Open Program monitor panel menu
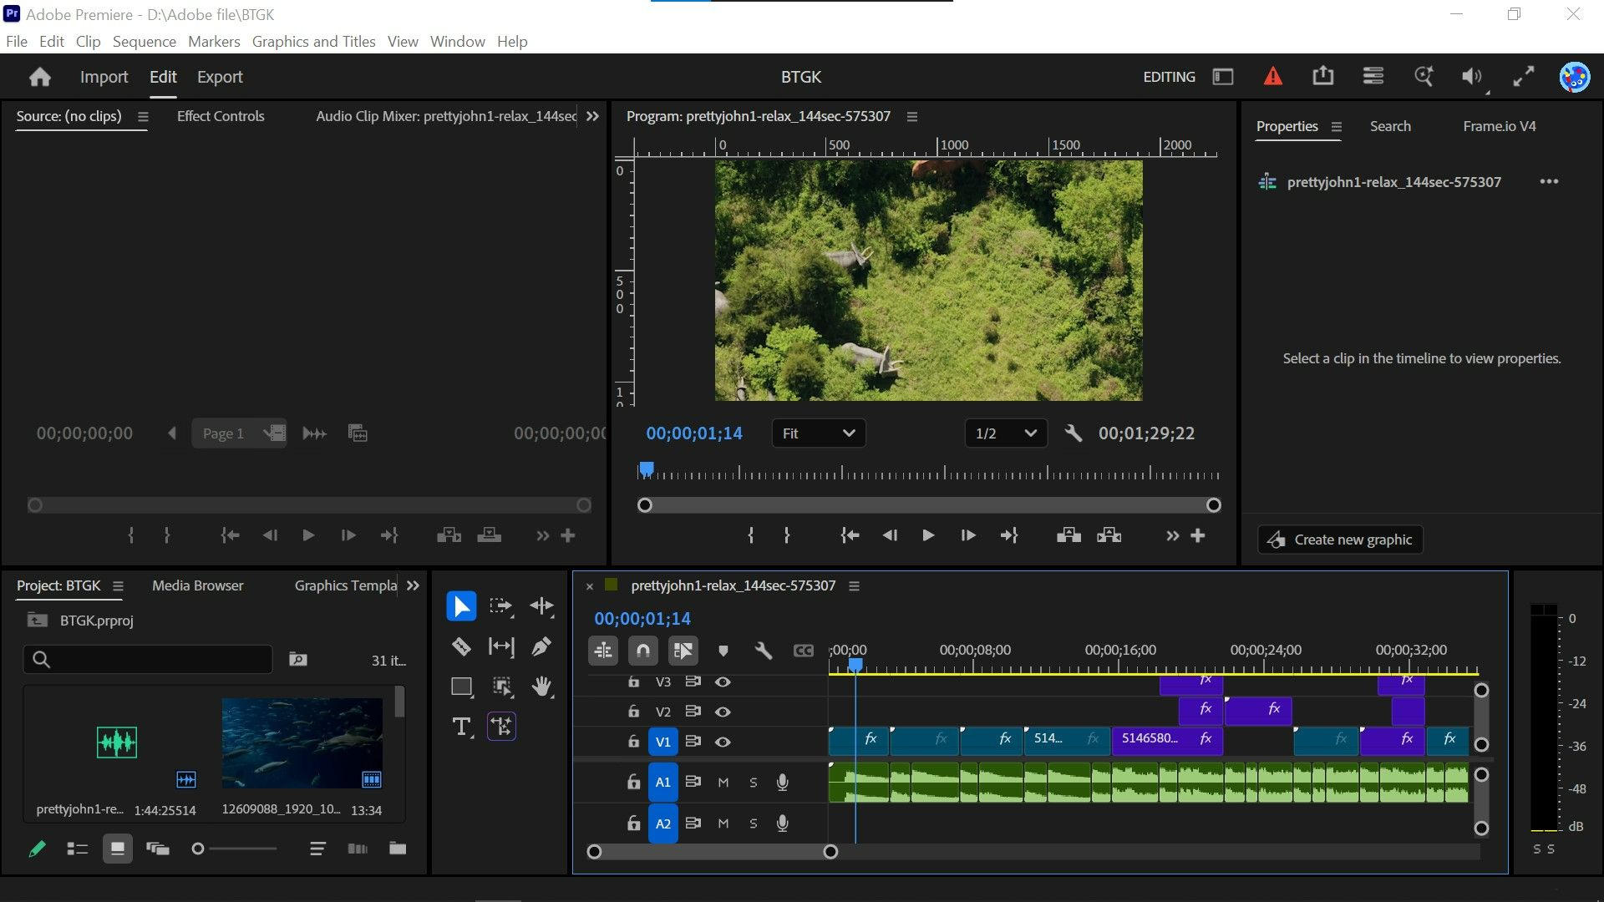The height and width of the screenshot is (902, 1604). [x=912, y=116]
